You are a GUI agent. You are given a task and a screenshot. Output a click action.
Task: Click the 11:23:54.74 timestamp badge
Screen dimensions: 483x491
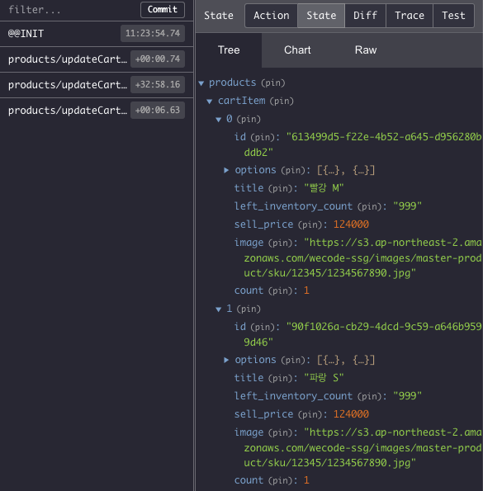(153, 33)
